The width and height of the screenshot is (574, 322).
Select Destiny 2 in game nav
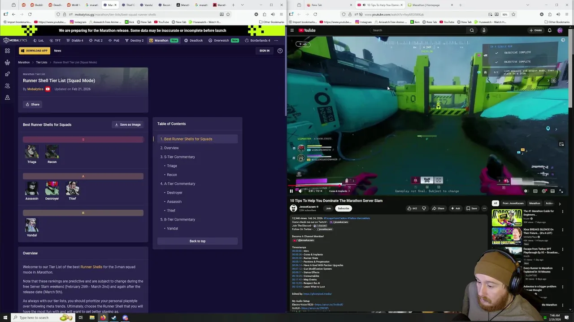coord(134,40)
